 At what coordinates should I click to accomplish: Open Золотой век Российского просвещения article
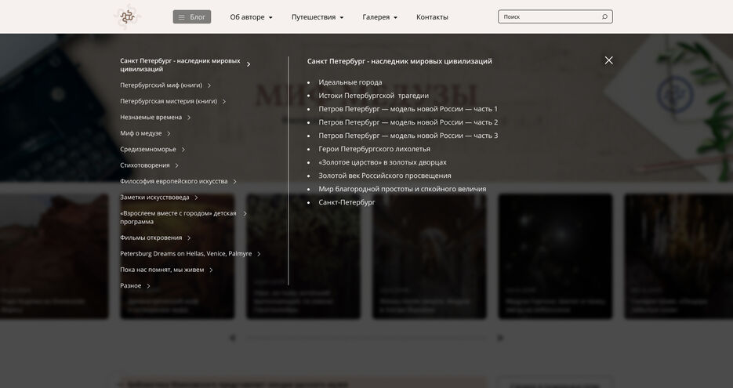[385, 176]
